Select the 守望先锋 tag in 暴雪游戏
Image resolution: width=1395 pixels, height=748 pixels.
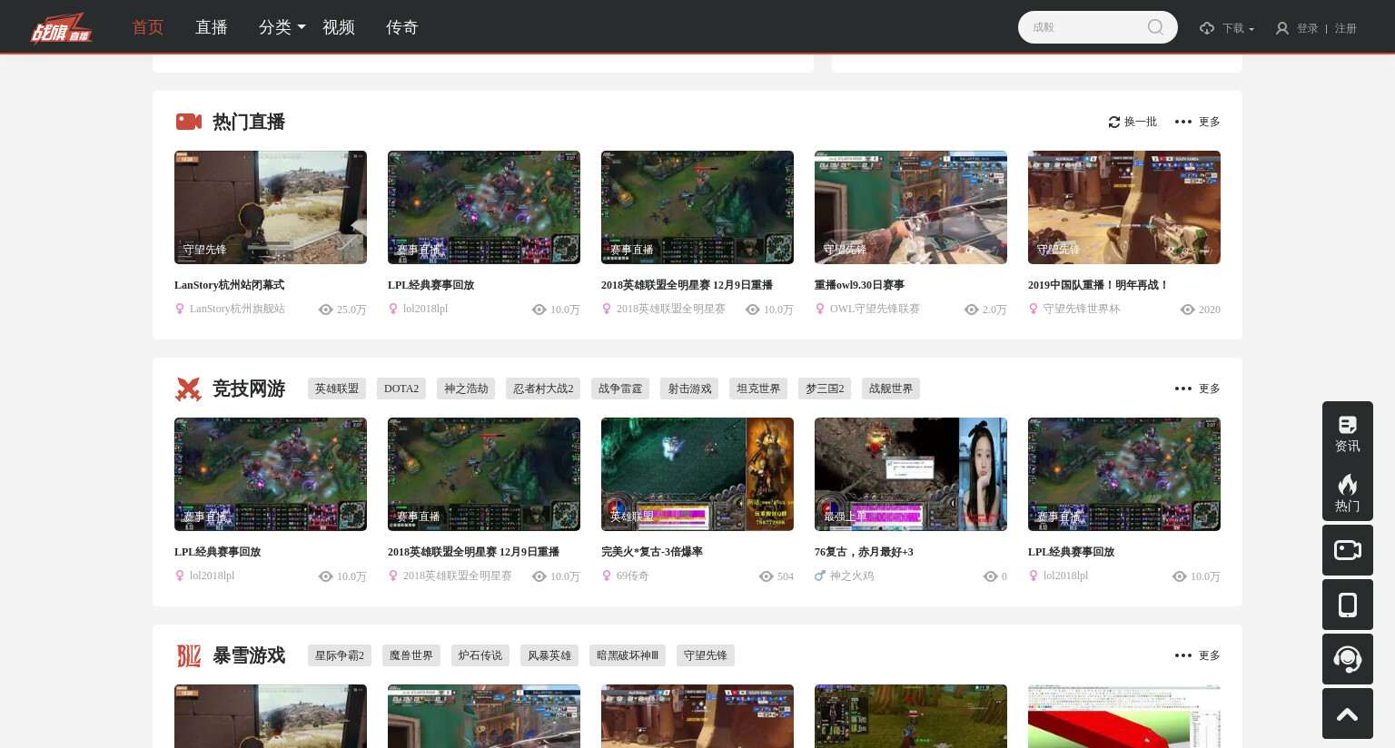coord(706,655)
